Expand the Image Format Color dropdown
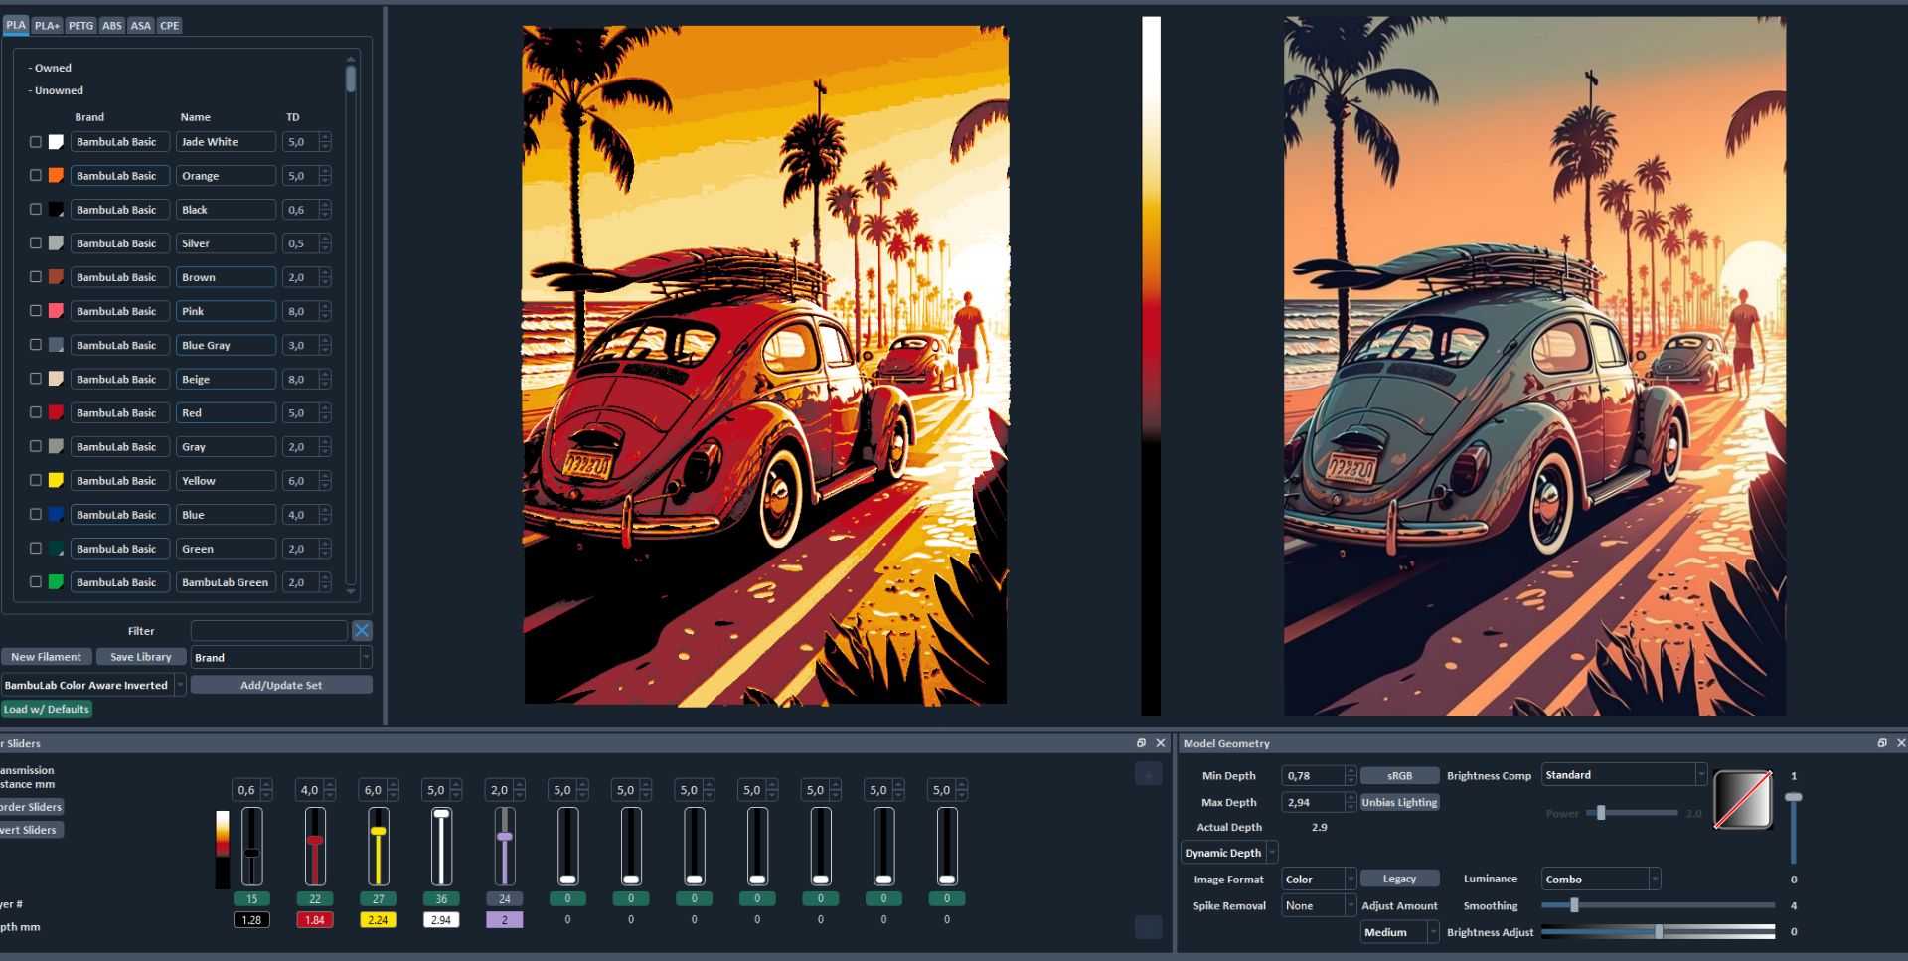The height and width of the screenshot is (961, 1908). pos(1319,880)
